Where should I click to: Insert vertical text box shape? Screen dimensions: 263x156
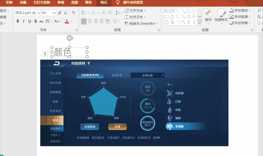(x=172, y=11)
